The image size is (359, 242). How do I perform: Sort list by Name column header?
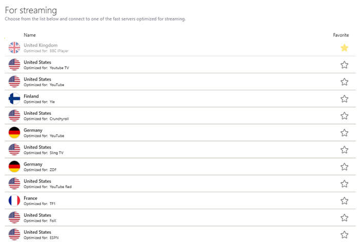coord(30,35)
